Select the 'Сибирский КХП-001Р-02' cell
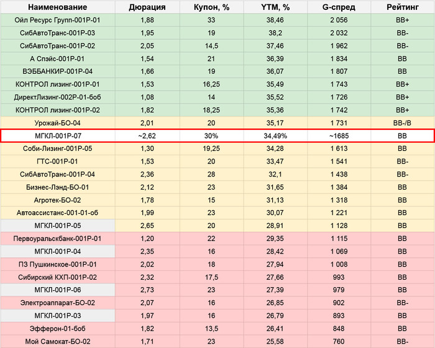This screenshot has width=435, height=348. (x=58, y=277)
